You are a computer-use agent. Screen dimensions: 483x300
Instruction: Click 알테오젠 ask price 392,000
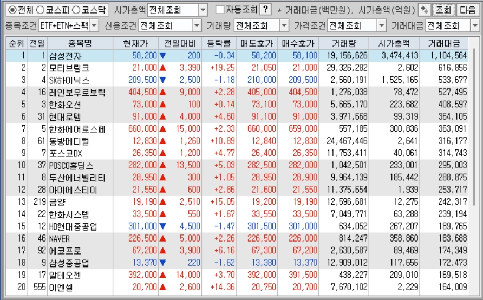tap(262, 275)
